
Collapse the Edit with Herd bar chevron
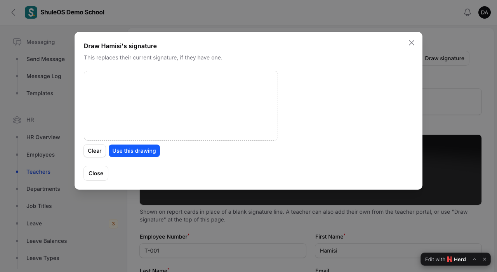474,259
